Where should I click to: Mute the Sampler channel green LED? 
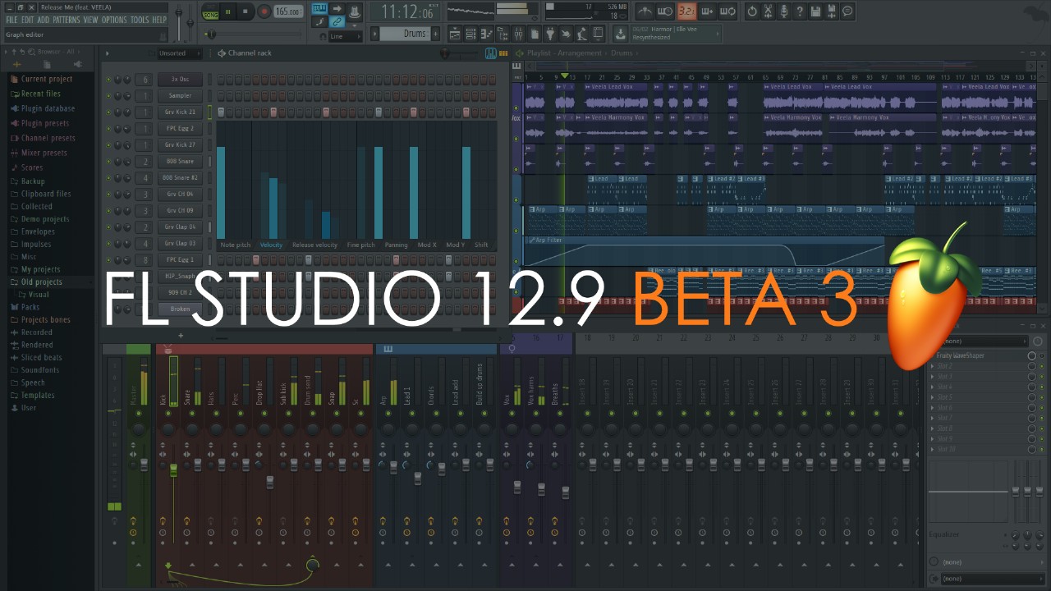coord(108,96)
